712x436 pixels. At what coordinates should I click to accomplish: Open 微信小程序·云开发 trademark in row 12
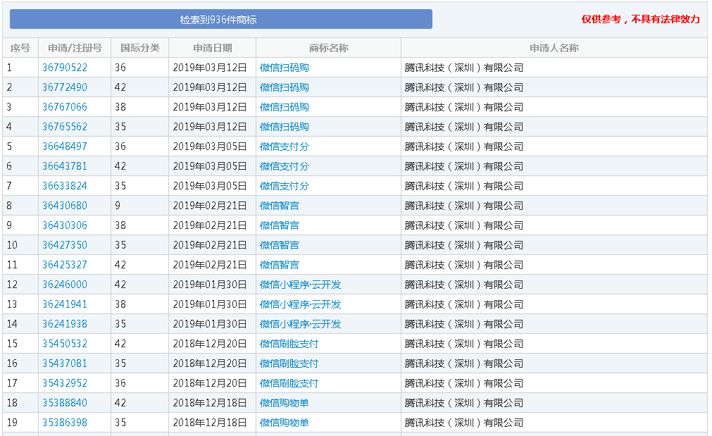[300, 285]
